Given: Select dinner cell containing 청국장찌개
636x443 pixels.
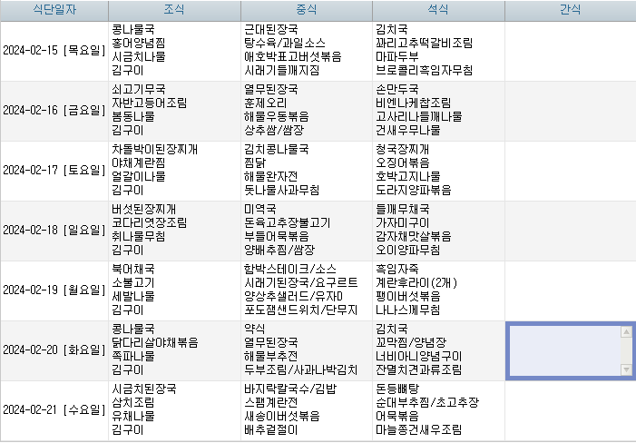Looking at the screenshot, I should pos(438,171).
